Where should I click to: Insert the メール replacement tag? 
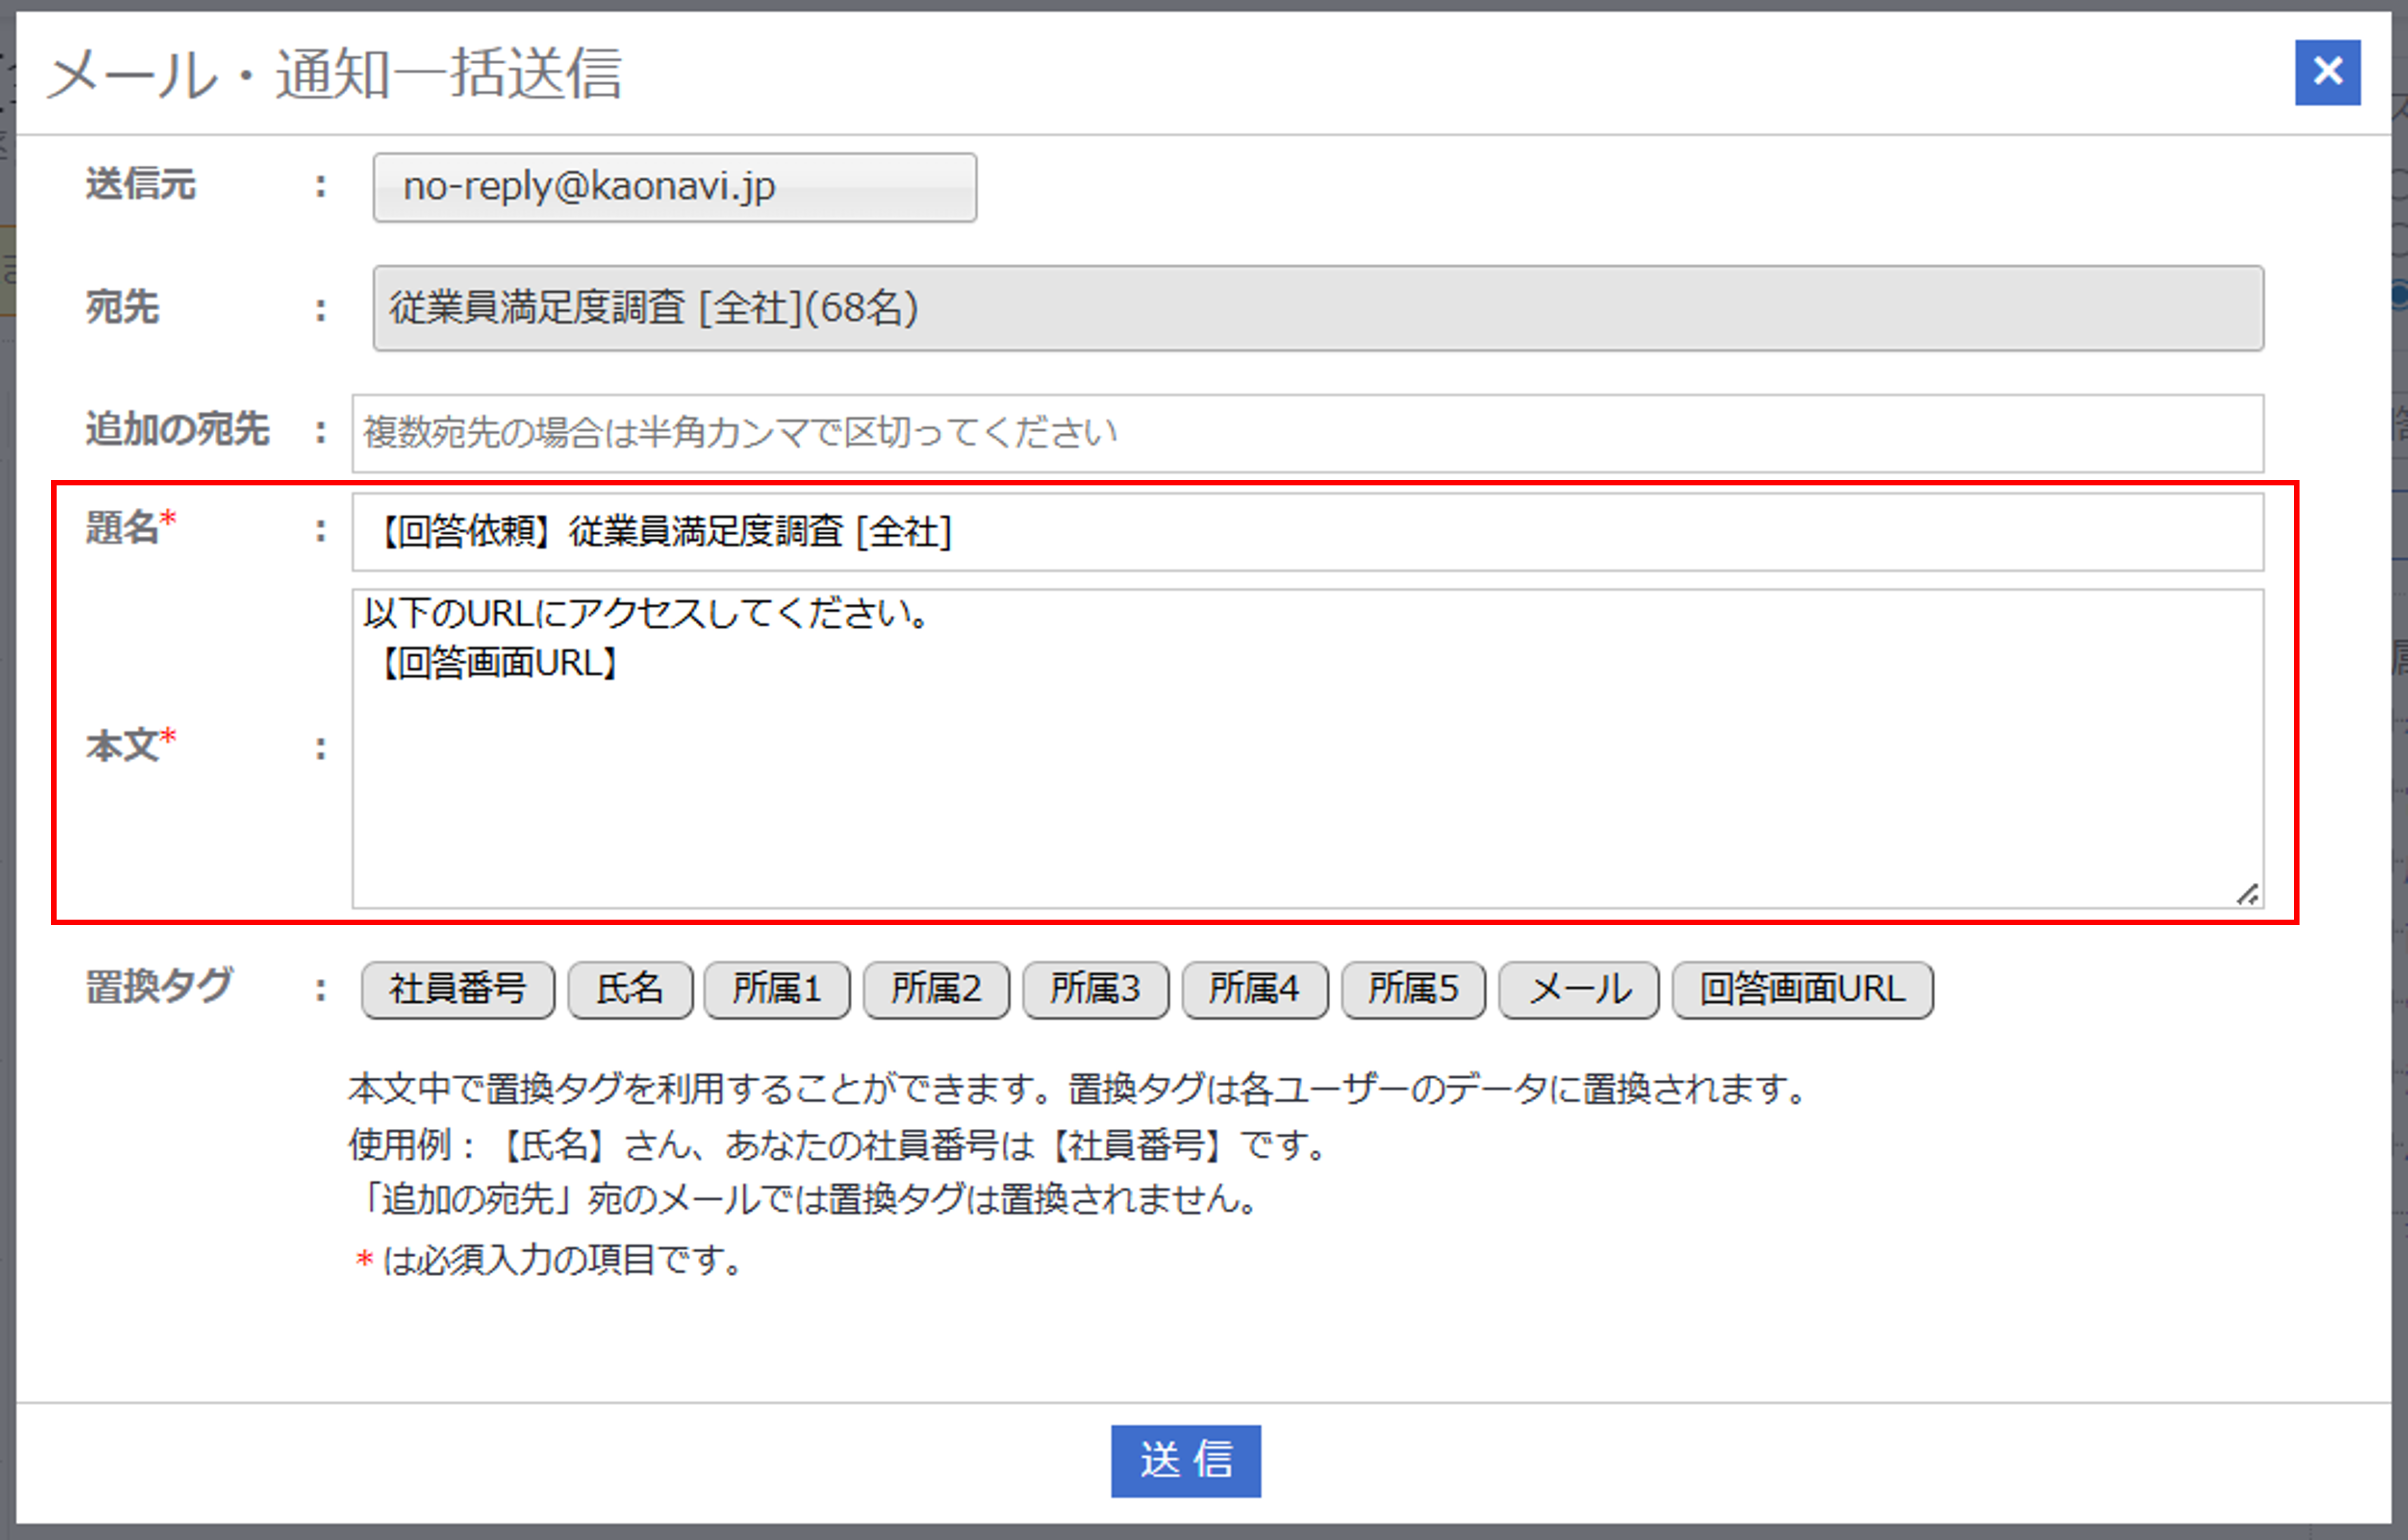pyautogui.click(x=1578, y=990)
